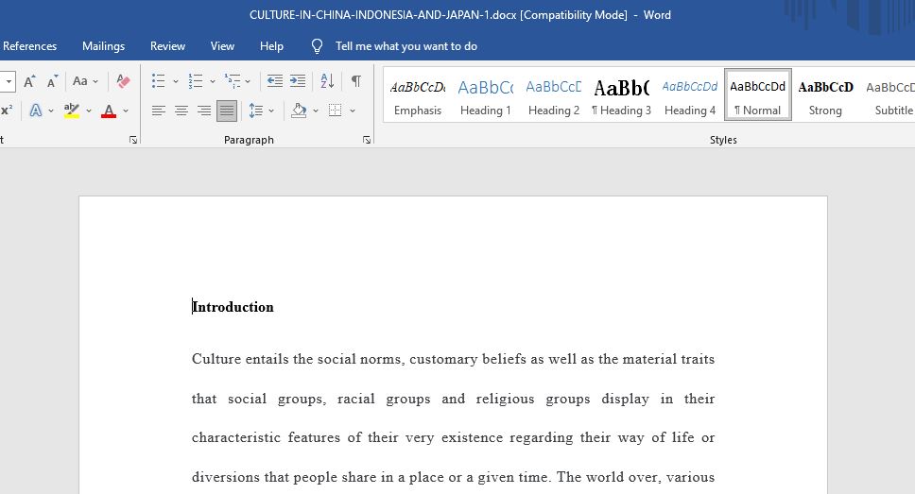Align text left
This screenshot has width=915, height=494.
(x=158, y=111)
